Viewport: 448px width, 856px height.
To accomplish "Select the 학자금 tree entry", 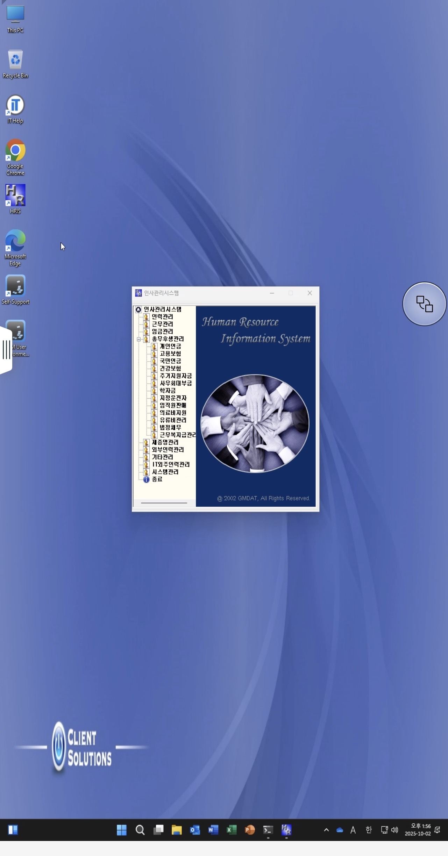I will point(168,391).
